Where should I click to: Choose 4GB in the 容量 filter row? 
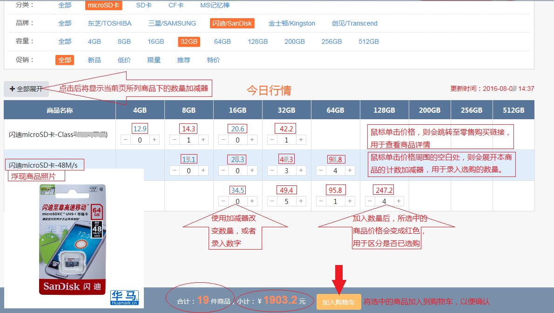[95, 41]
